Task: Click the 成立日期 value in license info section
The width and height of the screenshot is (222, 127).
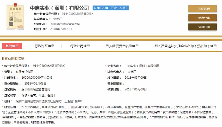Action: 136,78
